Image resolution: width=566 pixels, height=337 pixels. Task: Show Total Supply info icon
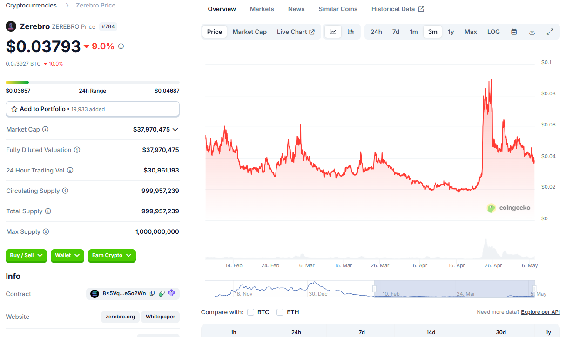48,211
